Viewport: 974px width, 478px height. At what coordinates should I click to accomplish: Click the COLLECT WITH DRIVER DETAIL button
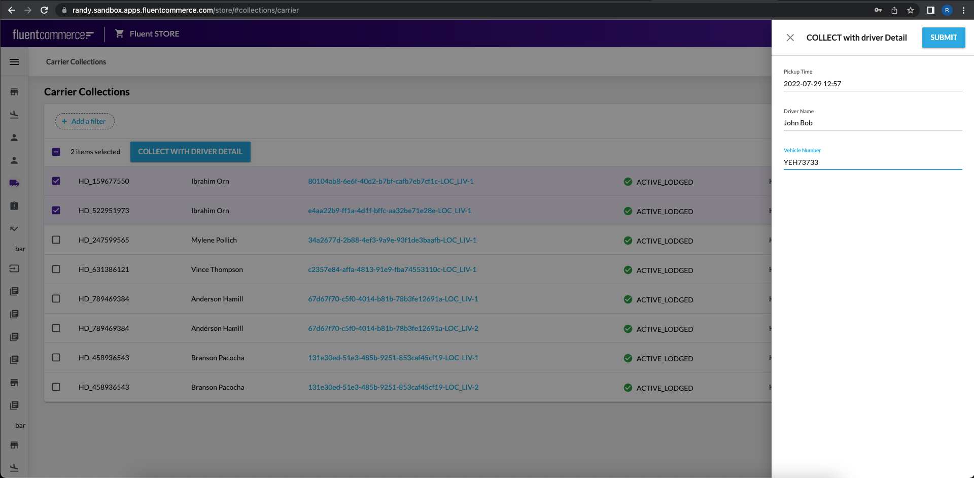[x=190, y=152]
